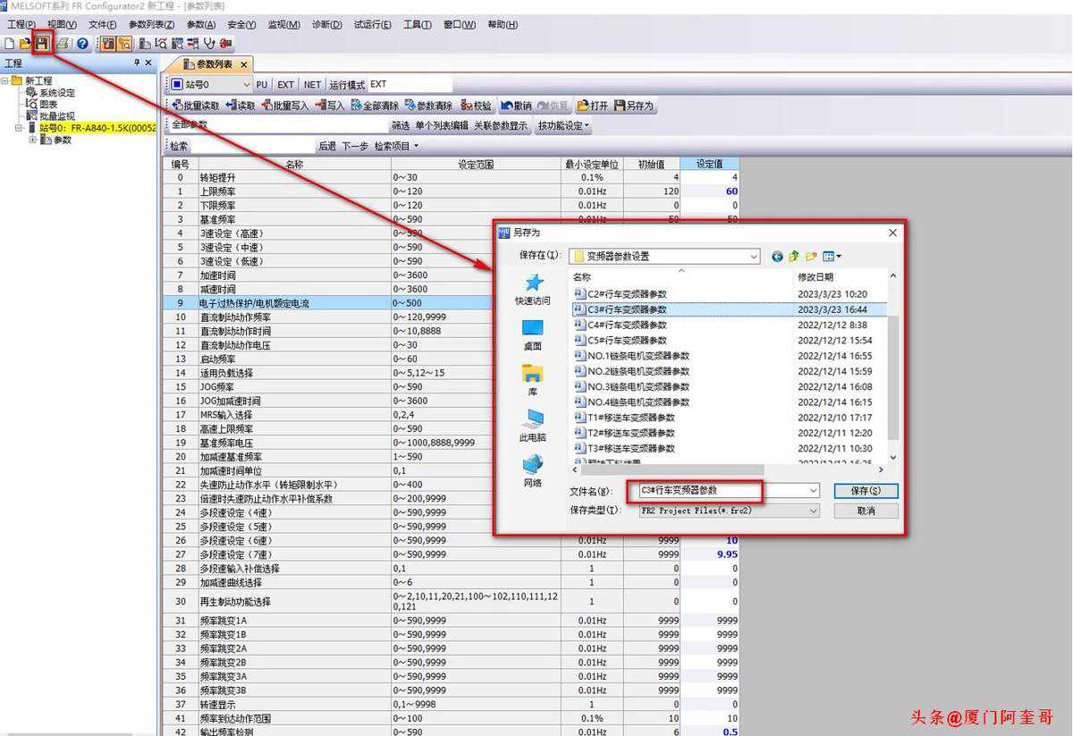Create new folder icon in save dialog
The image size is (1073, 736).
coord(811,257)
